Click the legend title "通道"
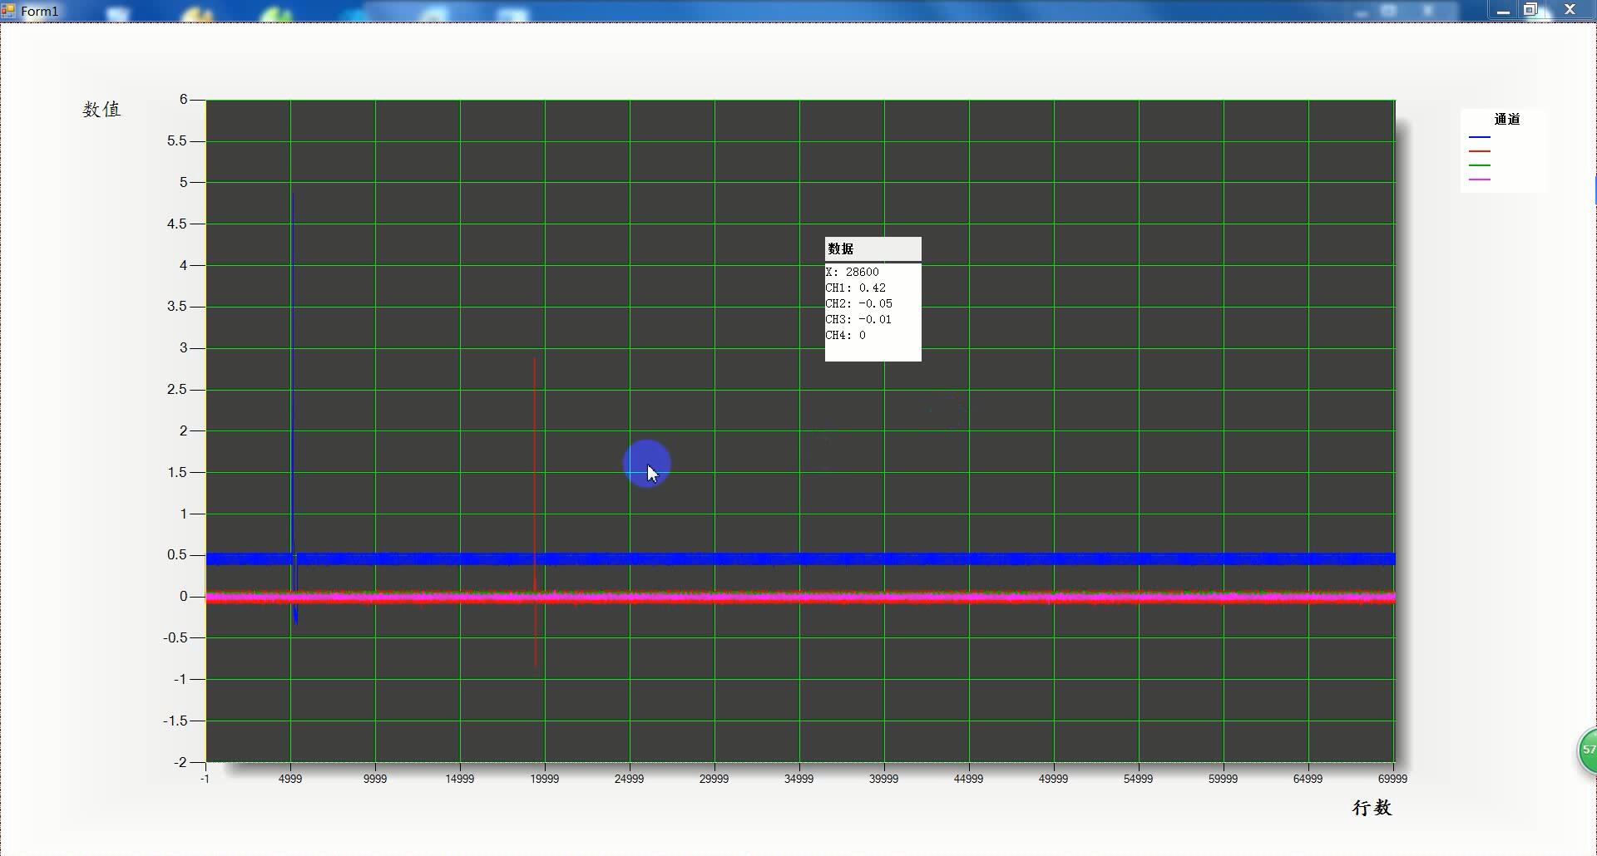The height and width of the screenshot is (856, 1597). (1507, 120)
